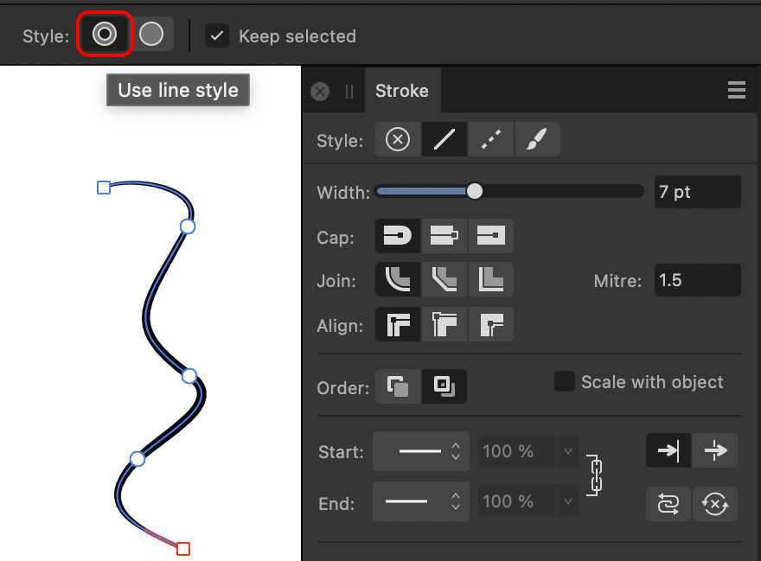Choose the dashed line stroke style
The height and width of the screenshot is (561, 761).
490,139
